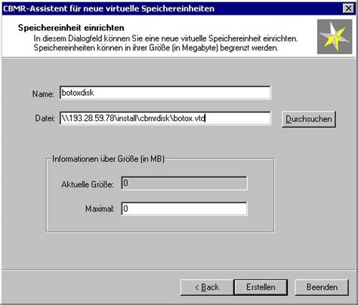Close the CBMR-Assistent dialog window
Viewport: 358px width, 305px height.
[x=348, y=8]
